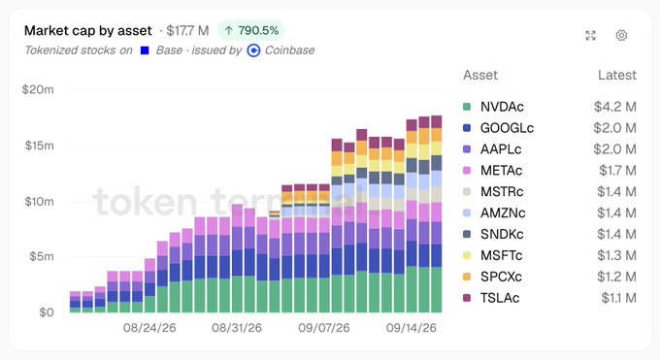Click the MSTRc legend label

[x=502, y=191]
